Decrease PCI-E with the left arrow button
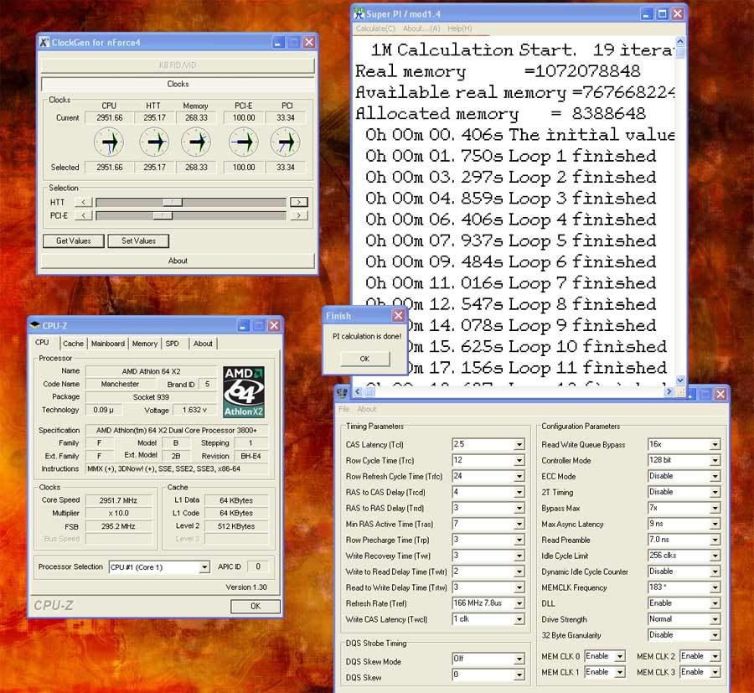The height and width of the screenshot is (693, 754). (84, 215)
